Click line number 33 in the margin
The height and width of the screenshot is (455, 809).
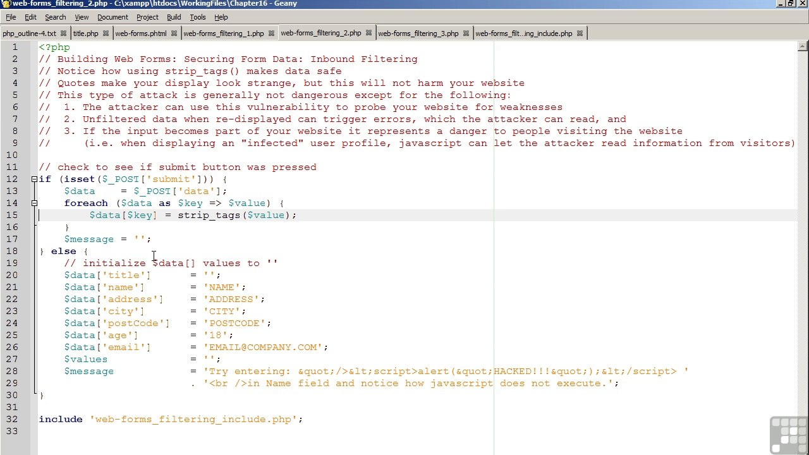point(12,432)
